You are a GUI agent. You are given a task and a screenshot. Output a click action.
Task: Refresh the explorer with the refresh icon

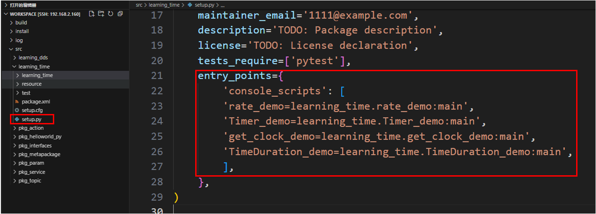pyautogui.click(x=111, y=14)
